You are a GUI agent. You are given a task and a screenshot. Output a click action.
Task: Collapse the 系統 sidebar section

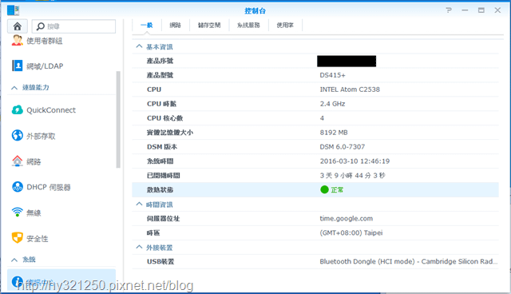[x=14, y=260]
